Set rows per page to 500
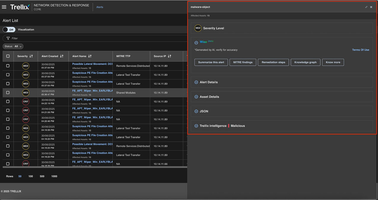Viewport: 378px width, 200px height. pyautogui.click(x=42, y=176)
